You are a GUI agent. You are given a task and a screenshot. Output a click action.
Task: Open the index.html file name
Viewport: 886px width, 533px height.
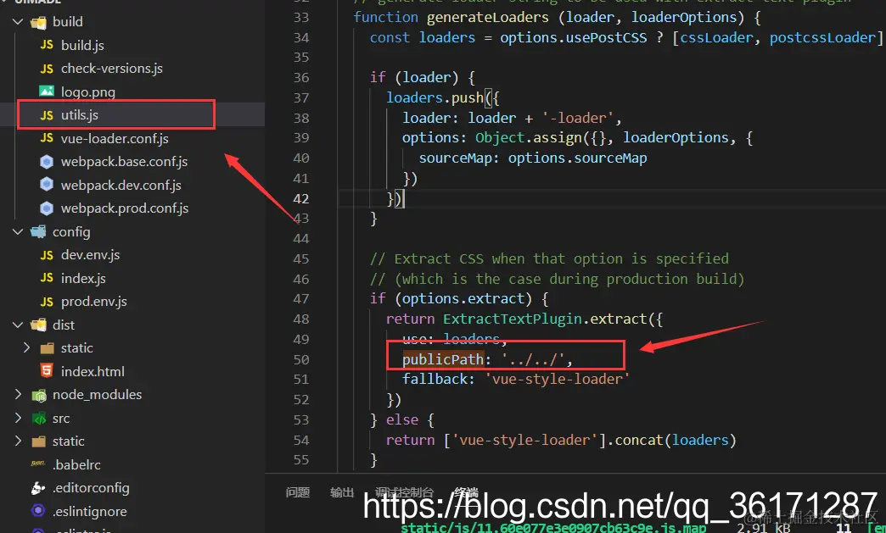93,371
